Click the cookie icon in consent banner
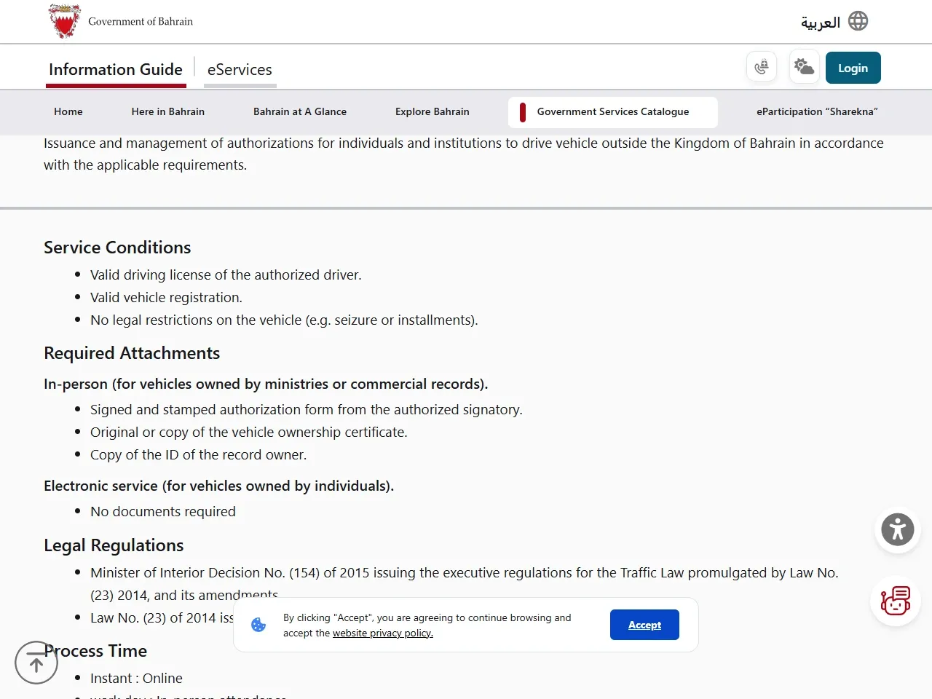 [x=258, y=625]
